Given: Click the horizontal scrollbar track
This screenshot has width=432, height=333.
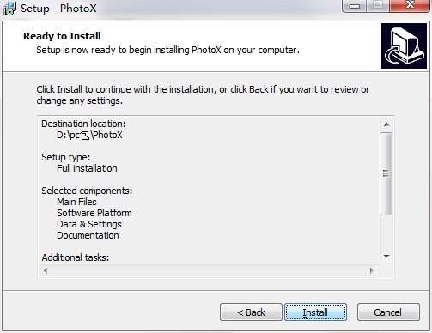Looking at the screenshot, I should (209, 270).
